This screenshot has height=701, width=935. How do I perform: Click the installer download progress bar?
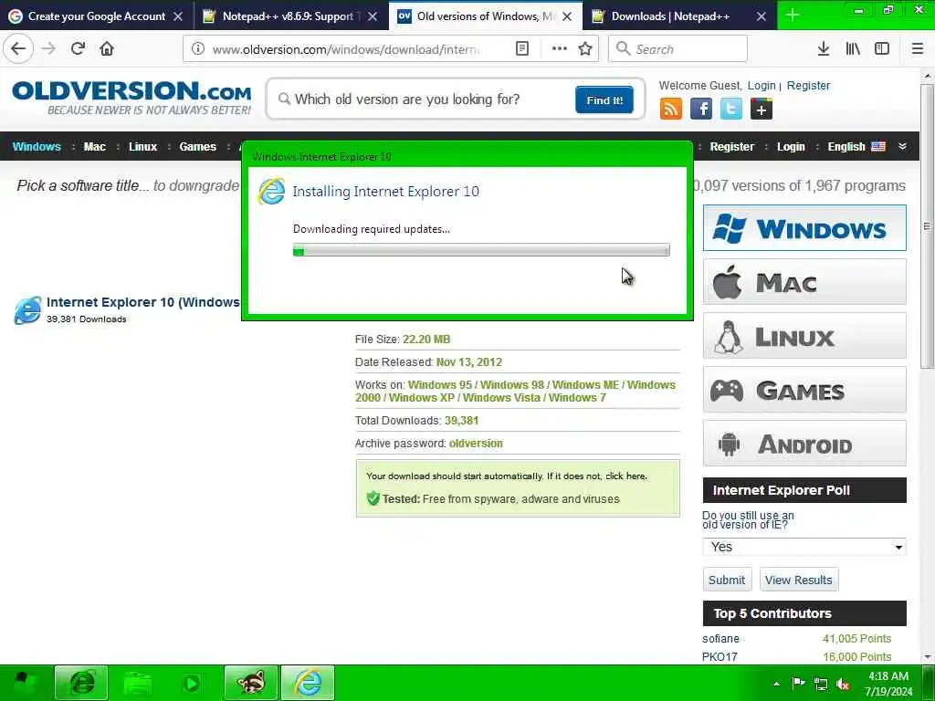481,250
